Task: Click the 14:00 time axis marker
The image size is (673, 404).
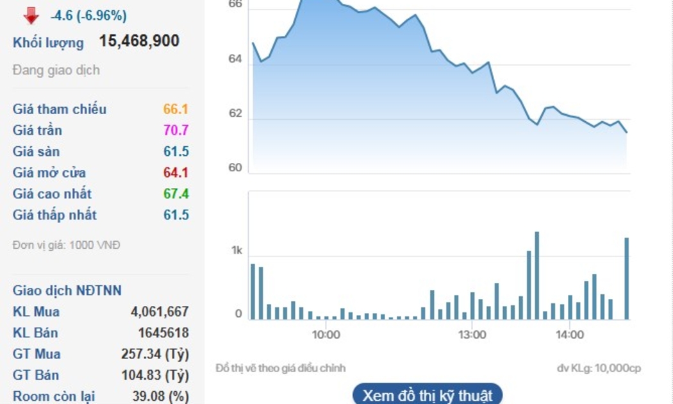Action: point(569,335)
